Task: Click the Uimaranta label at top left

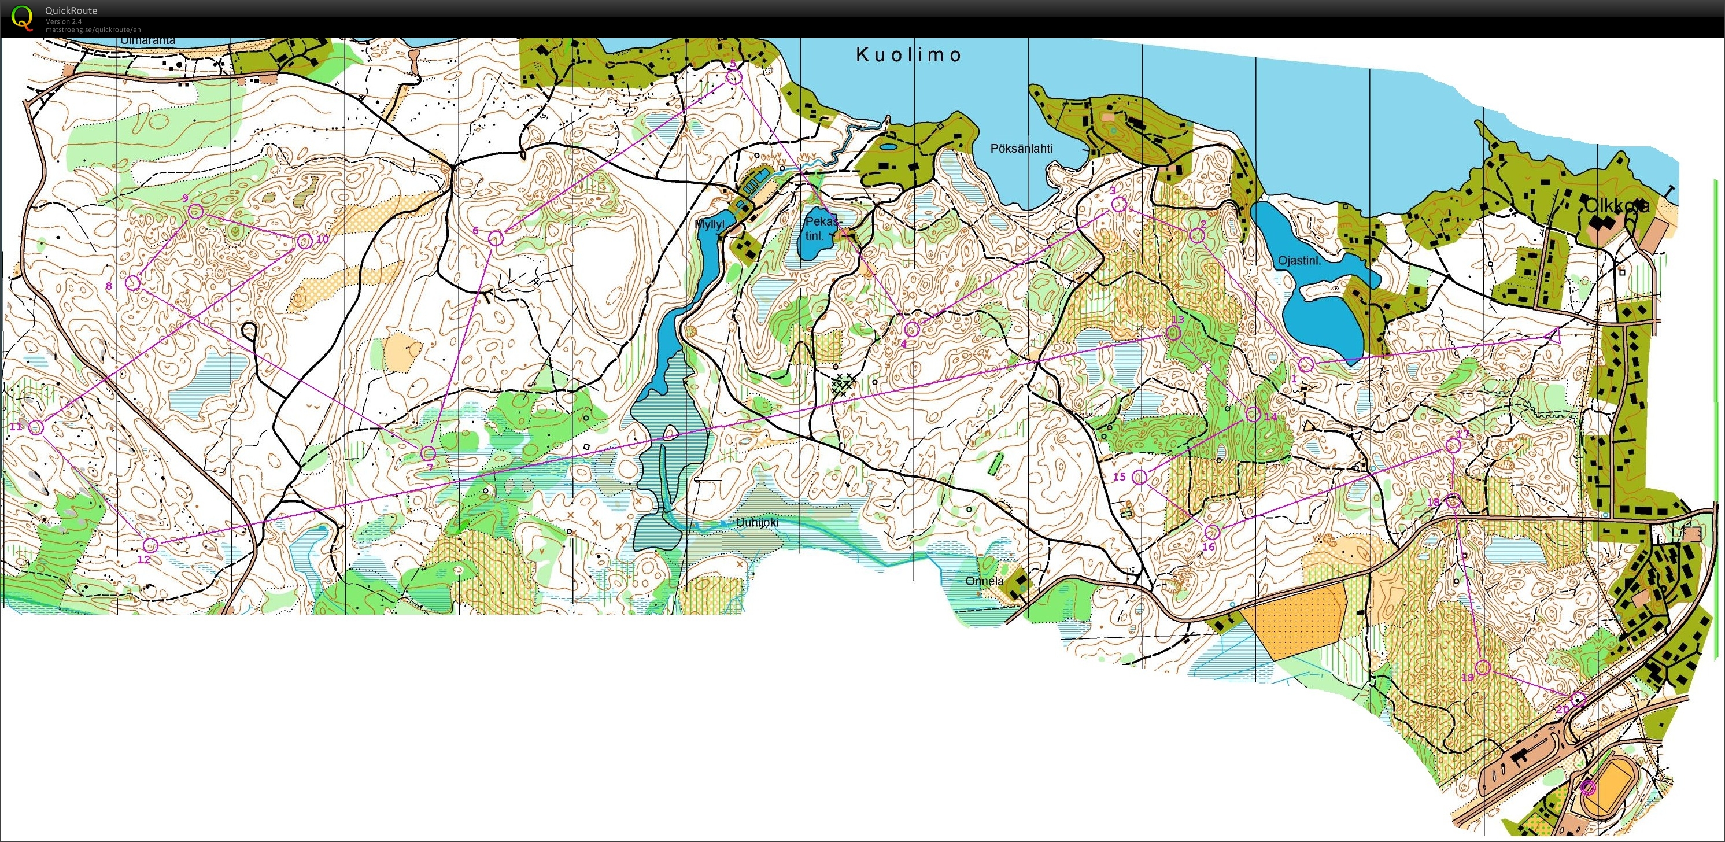Action: [147, 41]
